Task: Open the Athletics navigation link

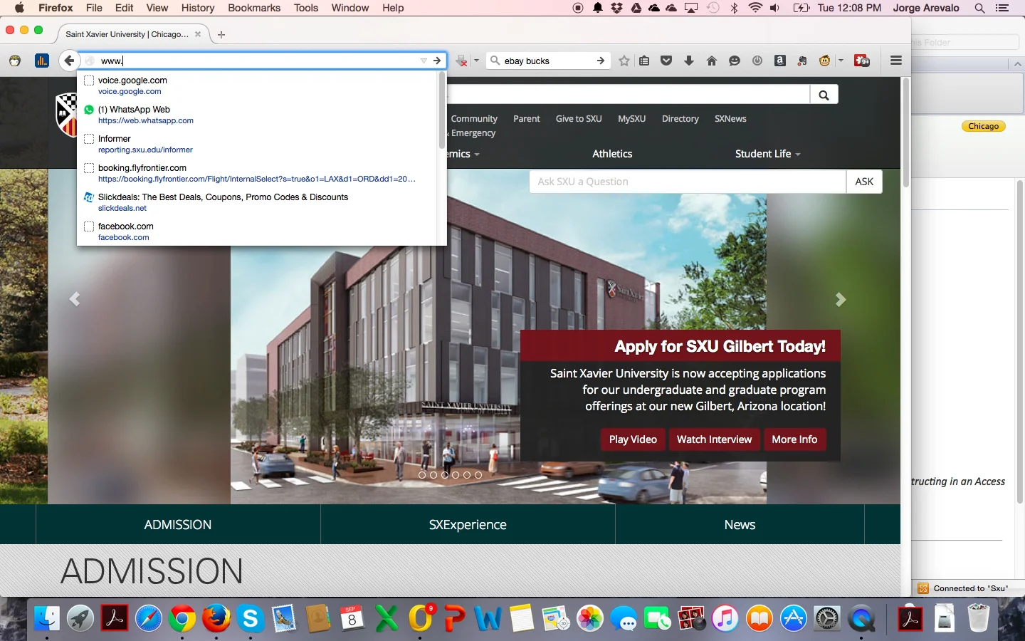Action: tap(612, 154)
